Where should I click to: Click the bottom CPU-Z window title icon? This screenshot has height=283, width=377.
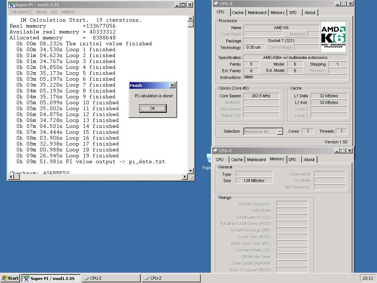click(x=215, y=151)
